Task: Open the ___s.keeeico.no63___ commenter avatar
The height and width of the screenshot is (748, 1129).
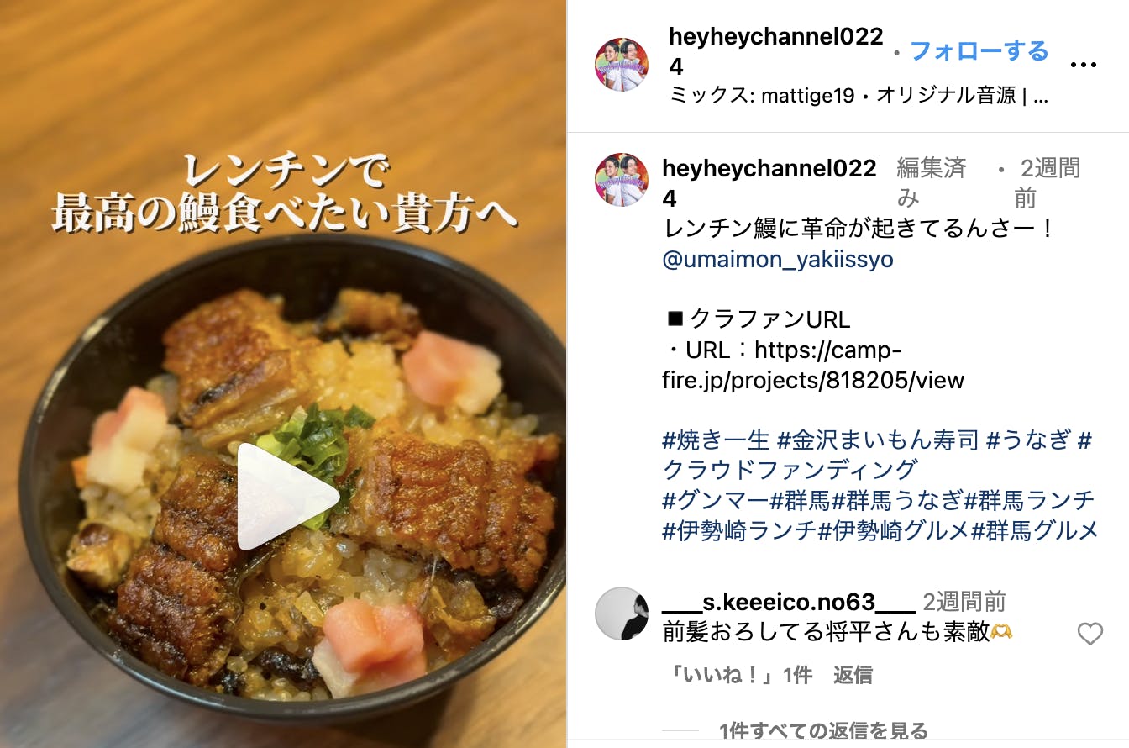Action: tap(622, 614)
